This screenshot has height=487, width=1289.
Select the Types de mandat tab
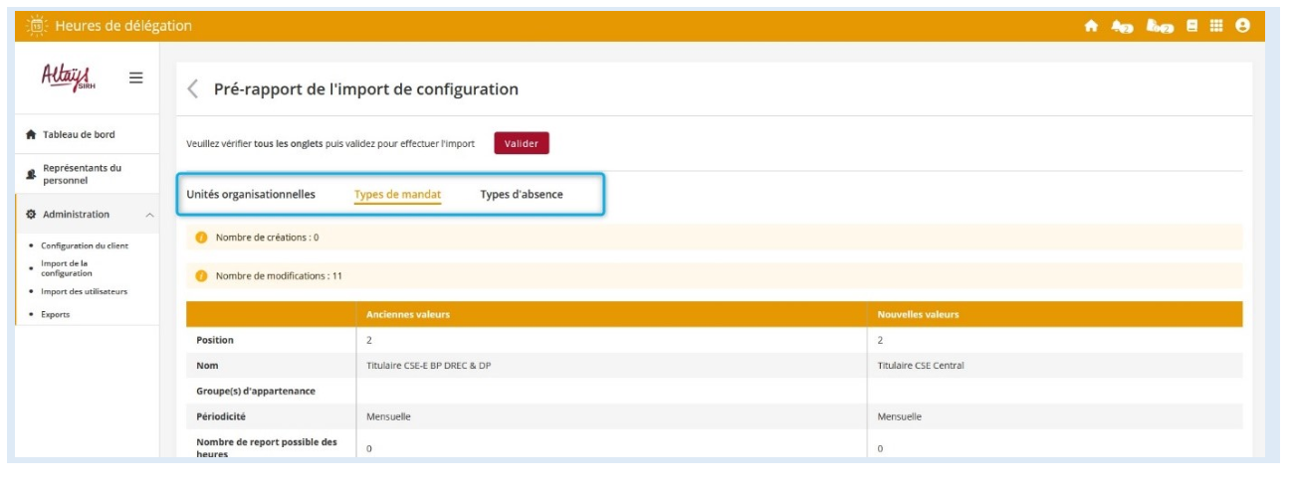pyautogui.click(x=397, y=194)
